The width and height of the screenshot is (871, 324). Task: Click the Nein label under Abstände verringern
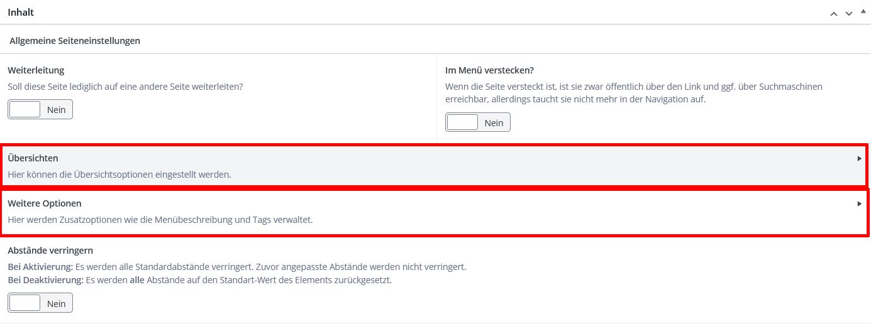click(57, 303)
